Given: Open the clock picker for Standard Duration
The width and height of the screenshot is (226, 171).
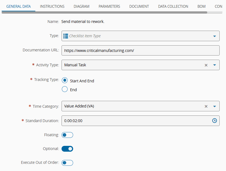Looking at the screenshot, I should (214, 120).
